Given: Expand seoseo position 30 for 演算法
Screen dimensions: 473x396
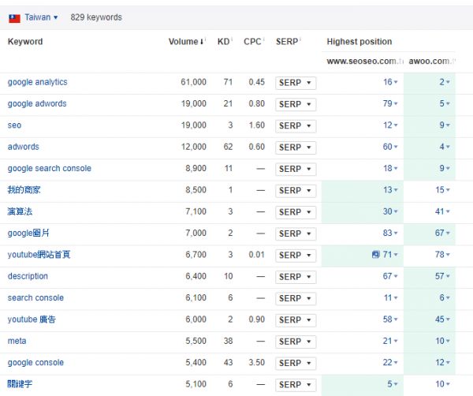Looking at the screenshot, I should tap(390, 211).
